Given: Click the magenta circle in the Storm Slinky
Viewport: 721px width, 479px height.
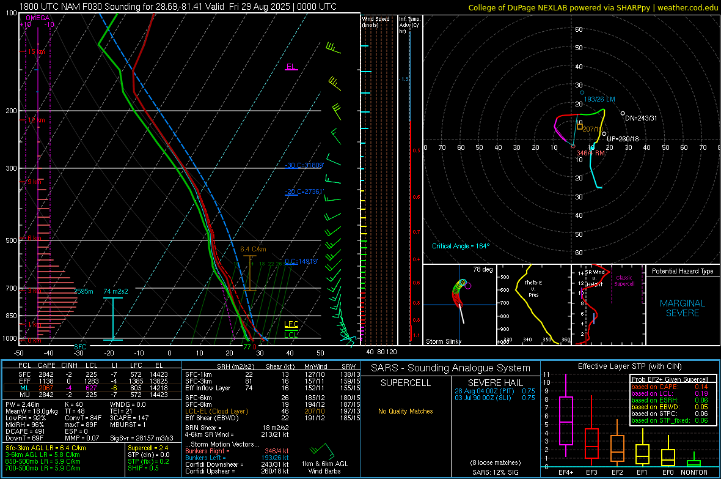Looking at the screenshot, I should 468,286.
